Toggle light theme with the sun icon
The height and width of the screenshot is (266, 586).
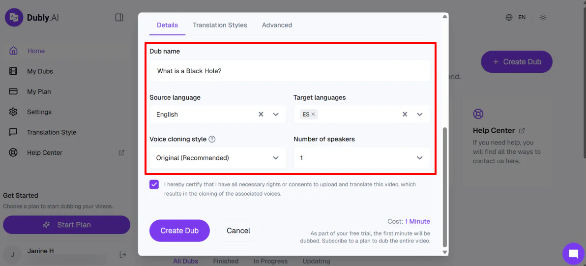pos(543,17)
